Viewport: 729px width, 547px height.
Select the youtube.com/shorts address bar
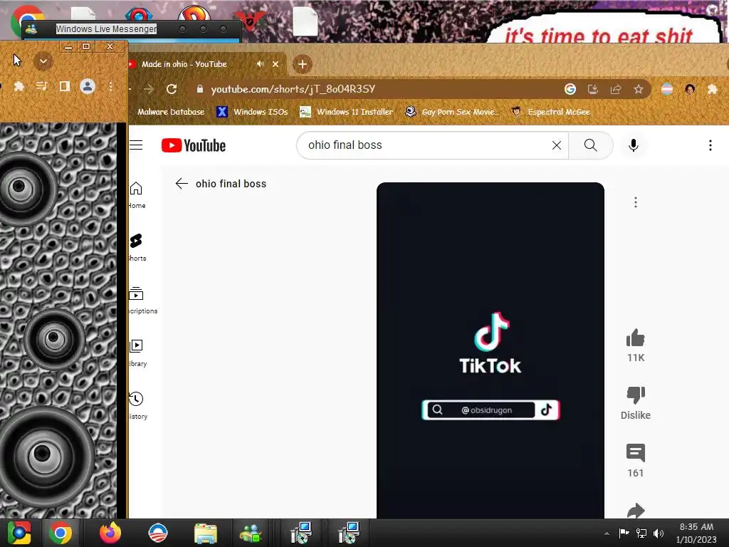293,89
